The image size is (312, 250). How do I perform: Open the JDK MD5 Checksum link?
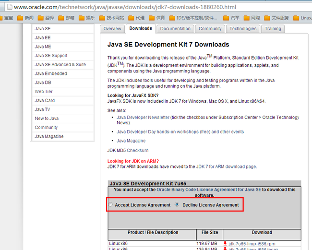pos(138,150)
